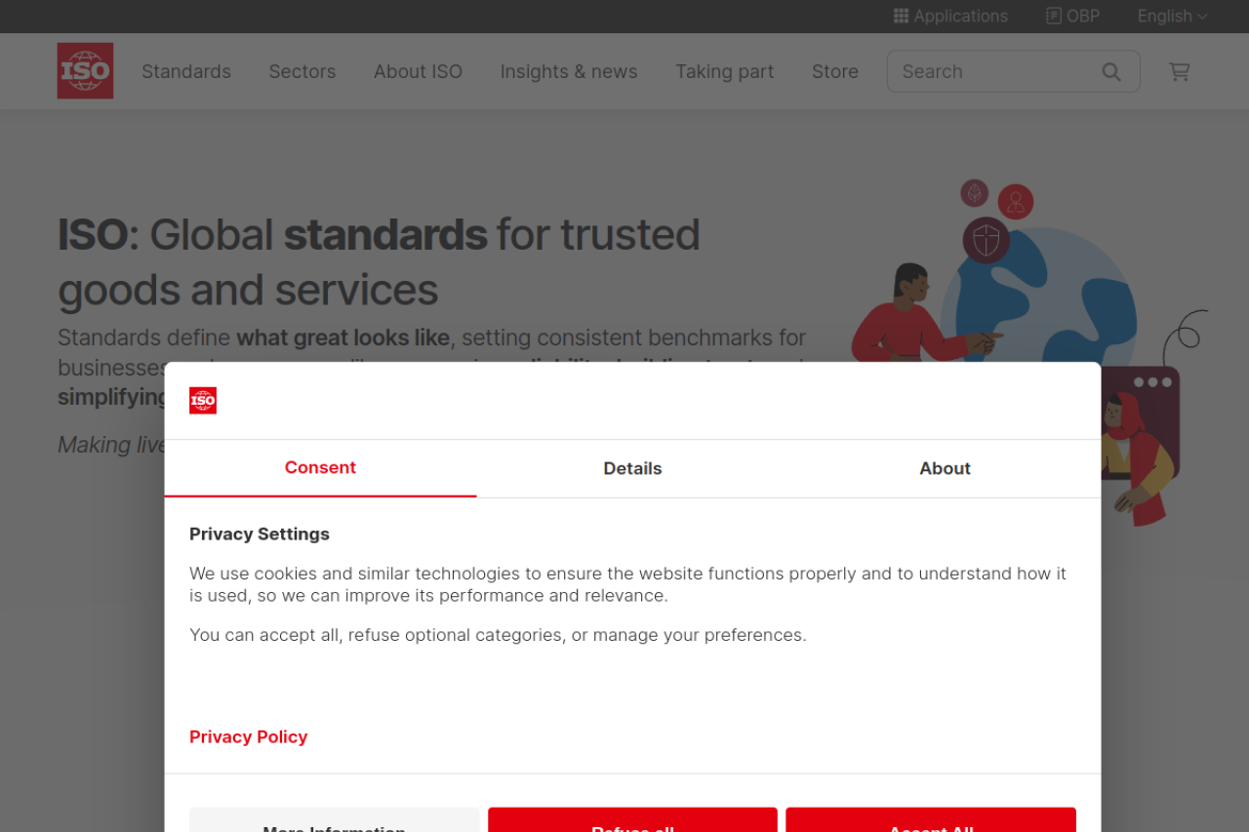Open the Sectors menu
This screenshot has height=832, width=1249.
click(x=302, y=71)
